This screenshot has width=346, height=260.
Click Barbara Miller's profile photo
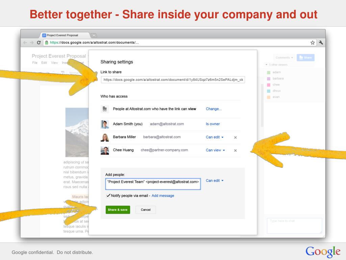click(105, 137)
